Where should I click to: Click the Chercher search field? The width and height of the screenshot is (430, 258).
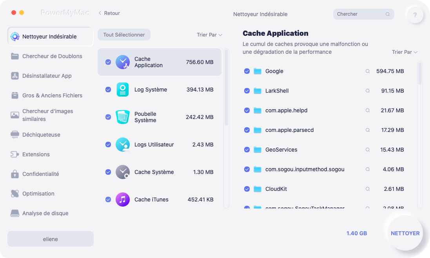(x=363, y=14)
